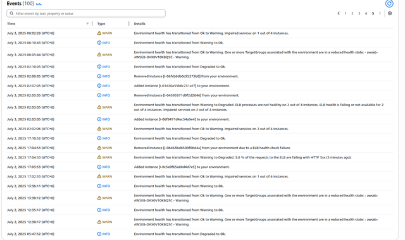
Task: Select timestamp July 3, 2025 02:02:06
Action: [x=31, y=129]
